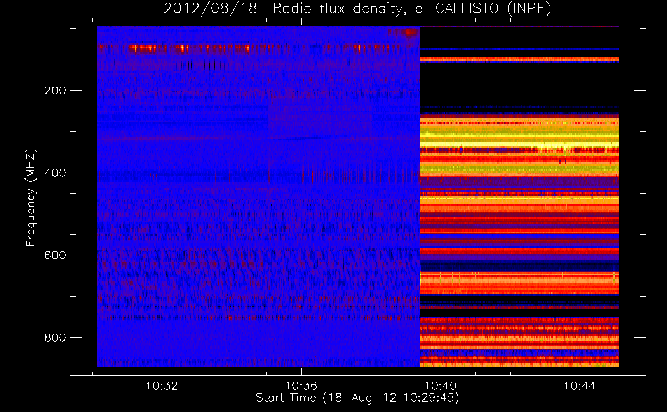Click the 10:36 time tick label

pos(301,386)
